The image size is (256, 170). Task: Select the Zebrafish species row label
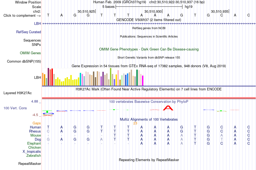(x=34, y=155)
